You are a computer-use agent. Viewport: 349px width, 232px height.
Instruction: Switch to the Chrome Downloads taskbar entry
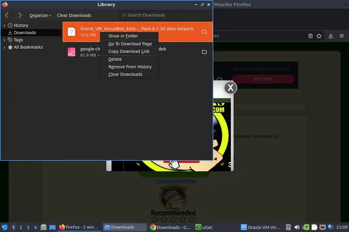170,227
